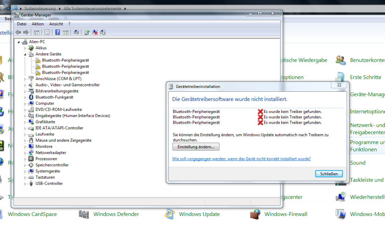Expand the USB-Controller node
The width and height of the screenshot is (385, 229).
point(25,184)
